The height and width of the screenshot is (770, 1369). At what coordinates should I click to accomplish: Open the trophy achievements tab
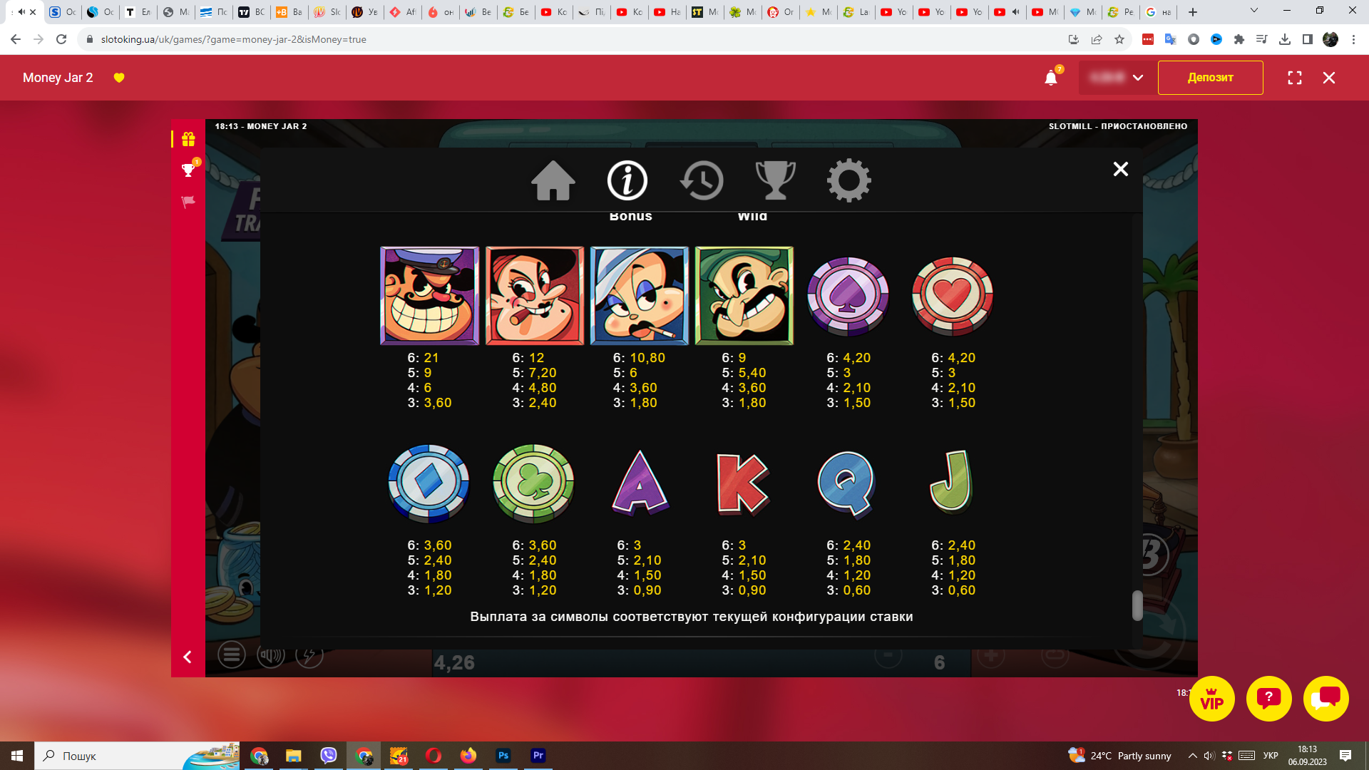[775, 180]
